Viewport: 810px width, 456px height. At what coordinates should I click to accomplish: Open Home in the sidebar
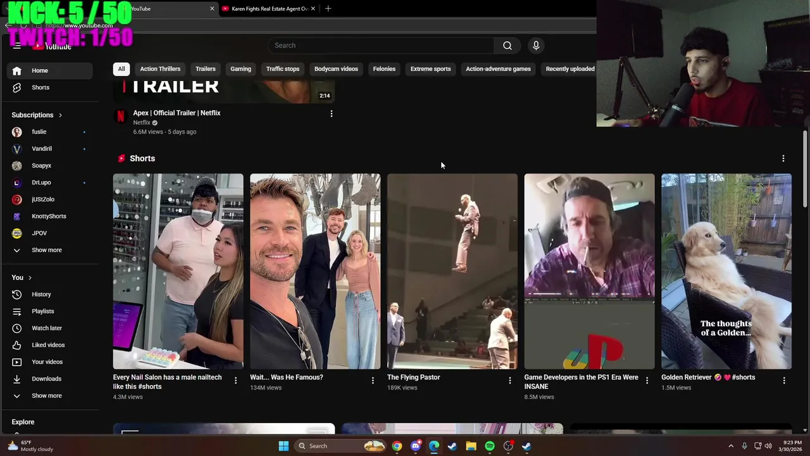click(x=49, y=70)
